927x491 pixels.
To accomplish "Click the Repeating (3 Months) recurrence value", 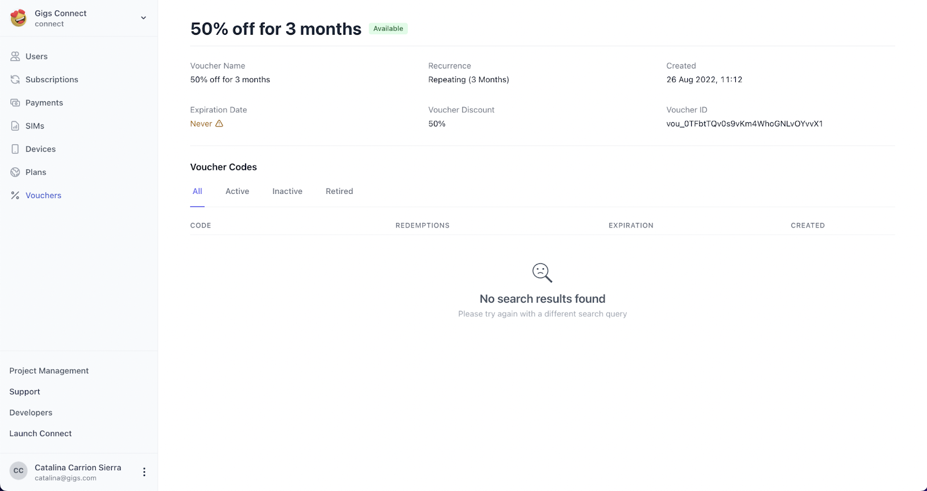I will pos(469,79).
